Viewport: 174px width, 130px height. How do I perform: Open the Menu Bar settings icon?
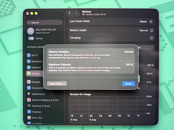tap(29, 118)
